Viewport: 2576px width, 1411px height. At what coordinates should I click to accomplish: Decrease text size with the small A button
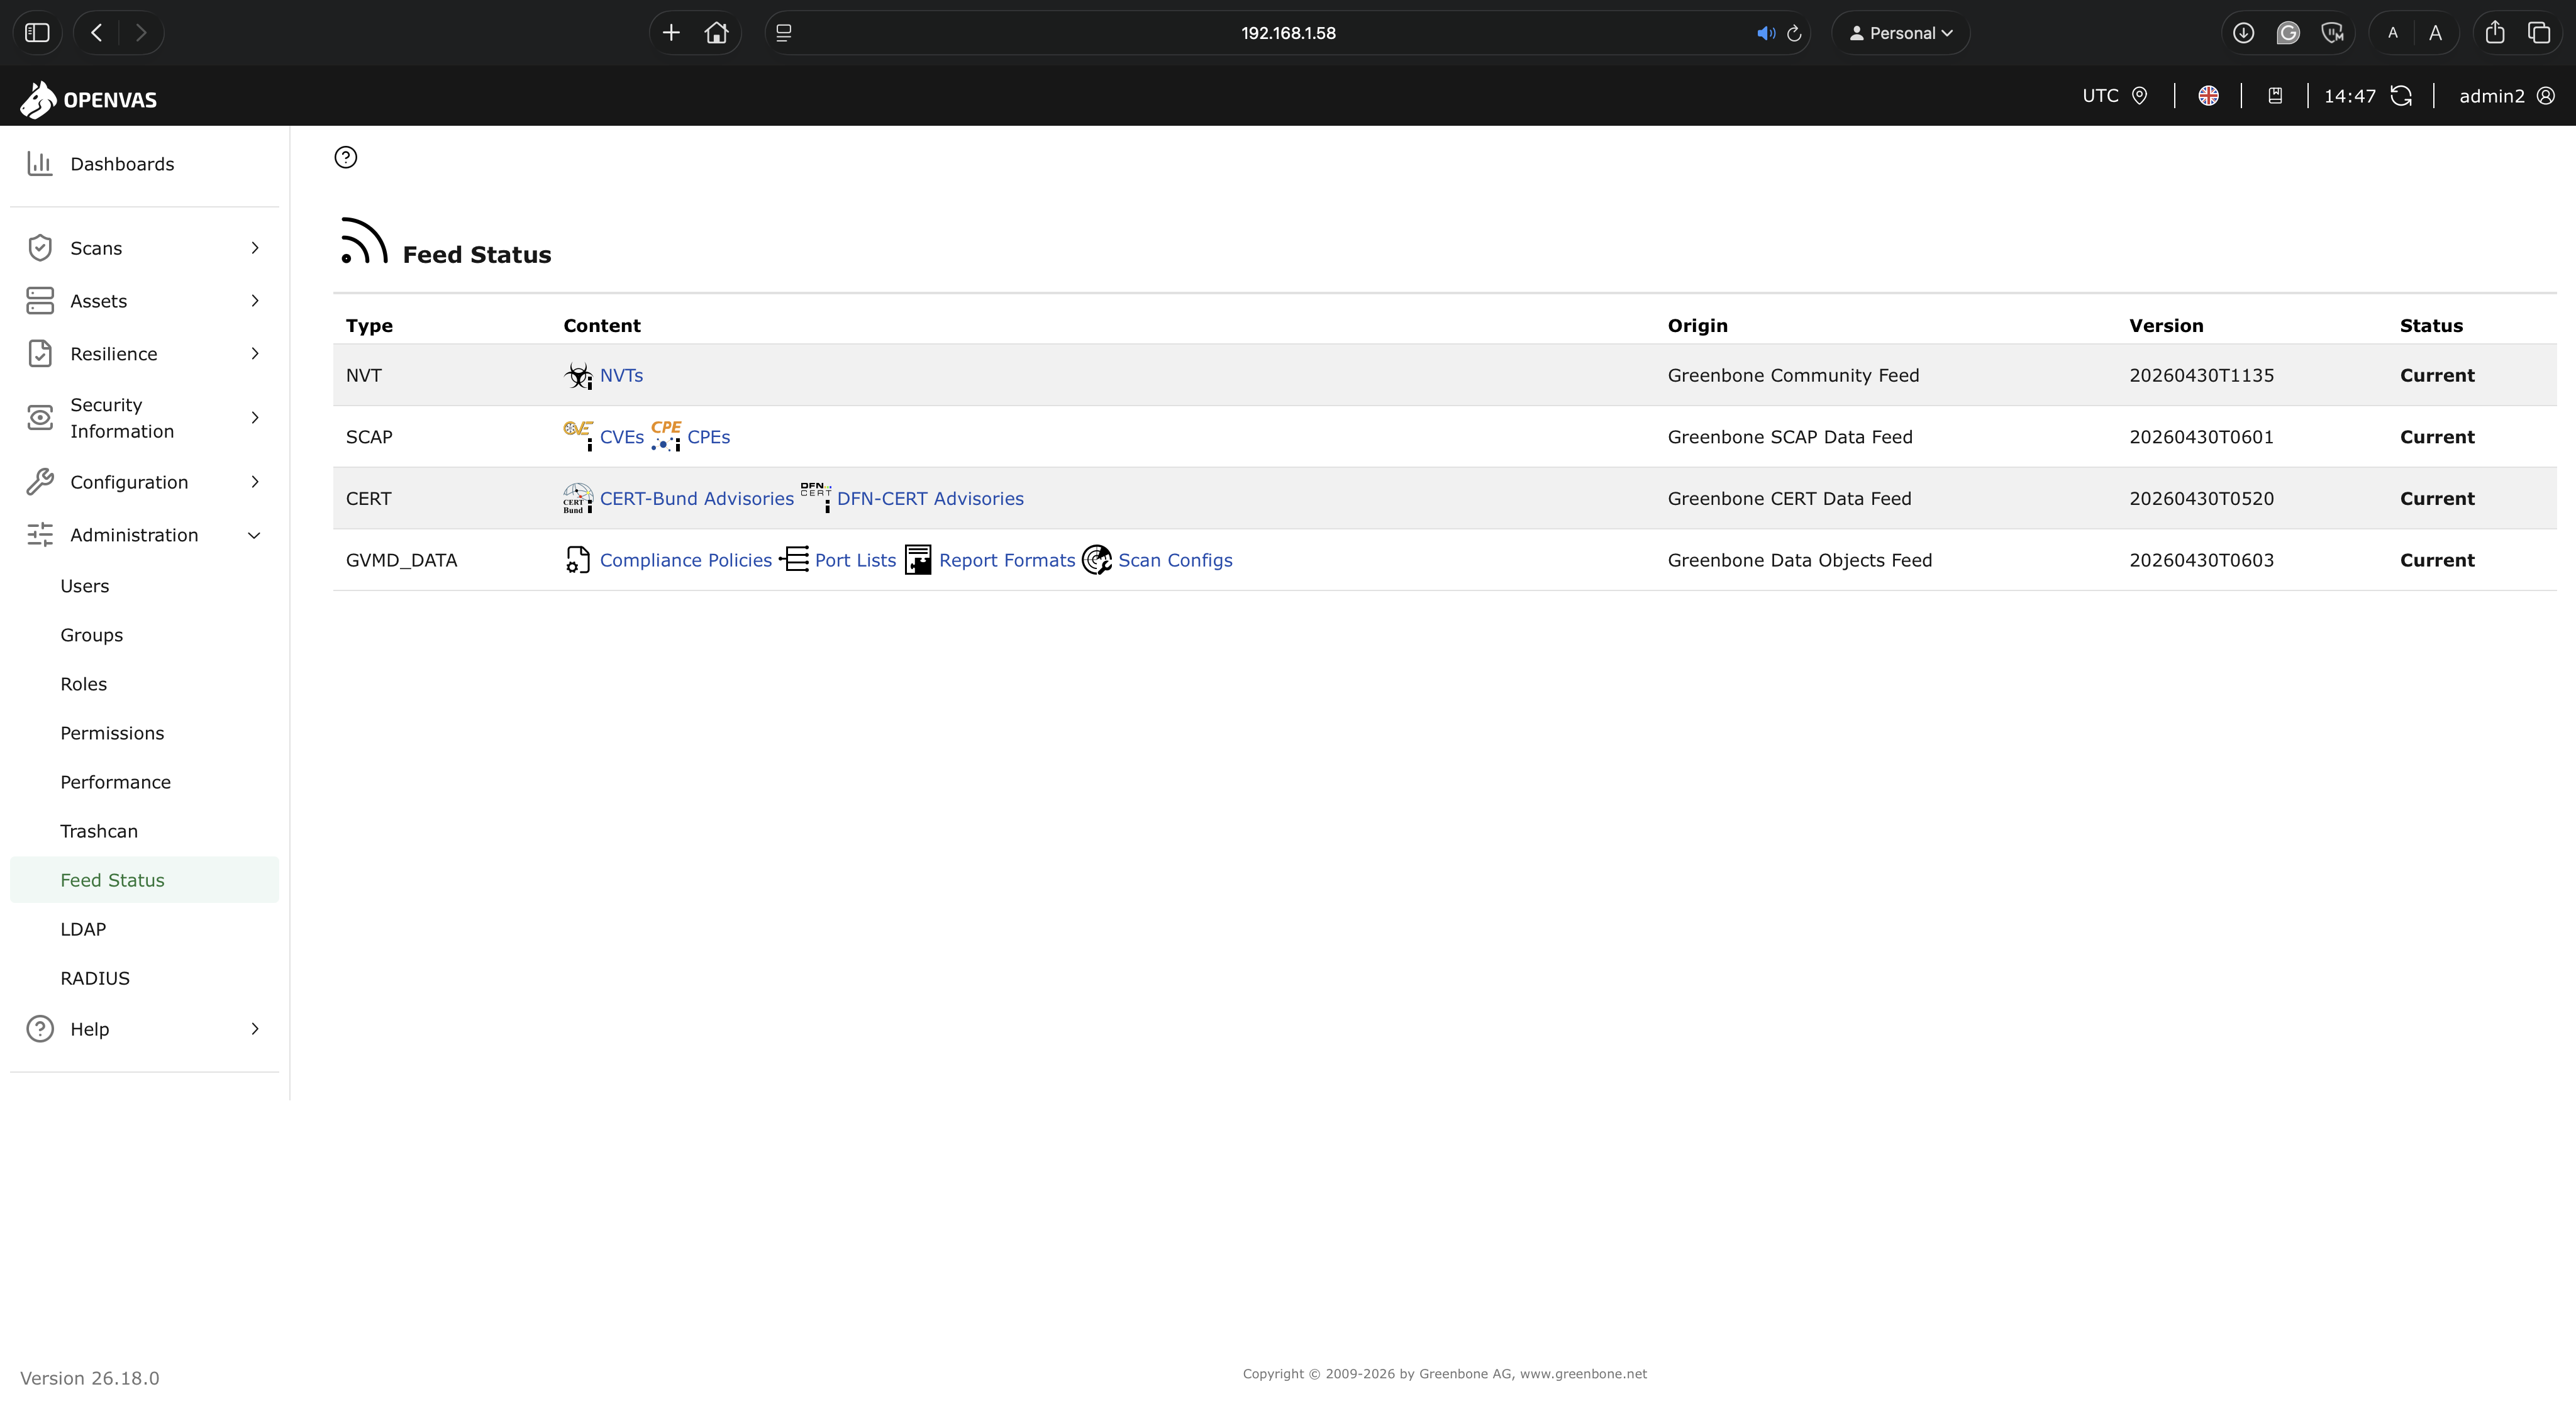pos(2393,33)
